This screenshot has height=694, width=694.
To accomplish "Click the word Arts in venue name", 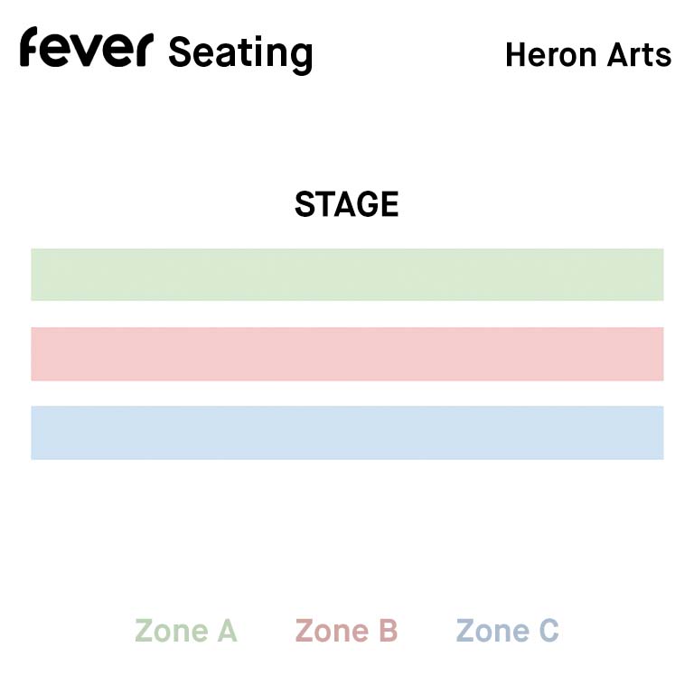I will coord(639,55).
